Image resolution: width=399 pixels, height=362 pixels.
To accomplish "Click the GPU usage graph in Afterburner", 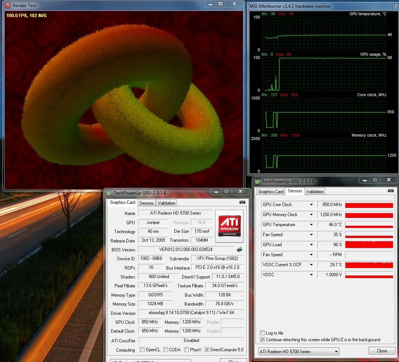I will pos(324,74).
